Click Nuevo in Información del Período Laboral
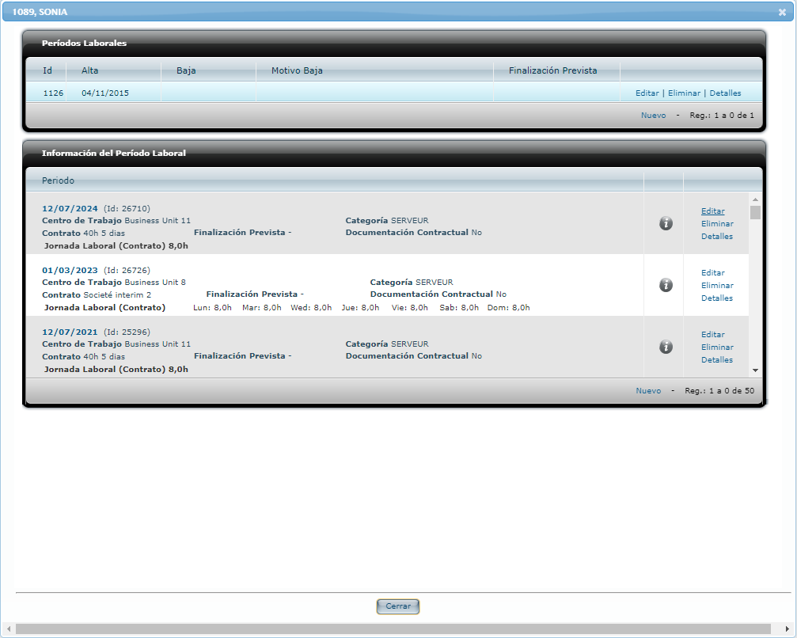797x638 pixels. pyautogui.click(x=648, y=390)
